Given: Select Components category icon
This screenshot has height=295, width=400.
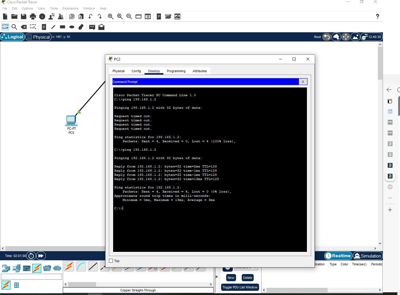Looking at the screenshot, I should tap(27, 268).
